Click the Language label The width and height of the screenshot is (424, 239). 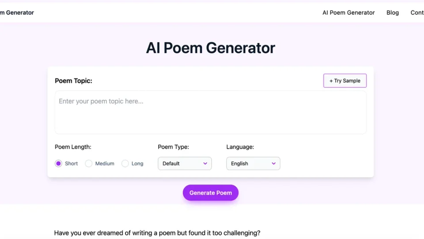240,147
